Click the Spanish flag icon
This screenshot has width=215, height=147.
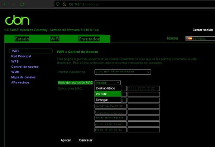coord(190,39)
